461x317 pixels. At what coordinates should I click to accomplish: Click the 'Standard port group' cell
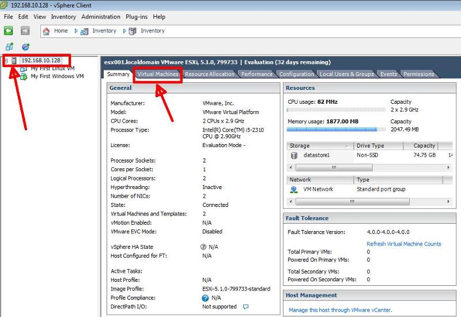tap(381, 189)
